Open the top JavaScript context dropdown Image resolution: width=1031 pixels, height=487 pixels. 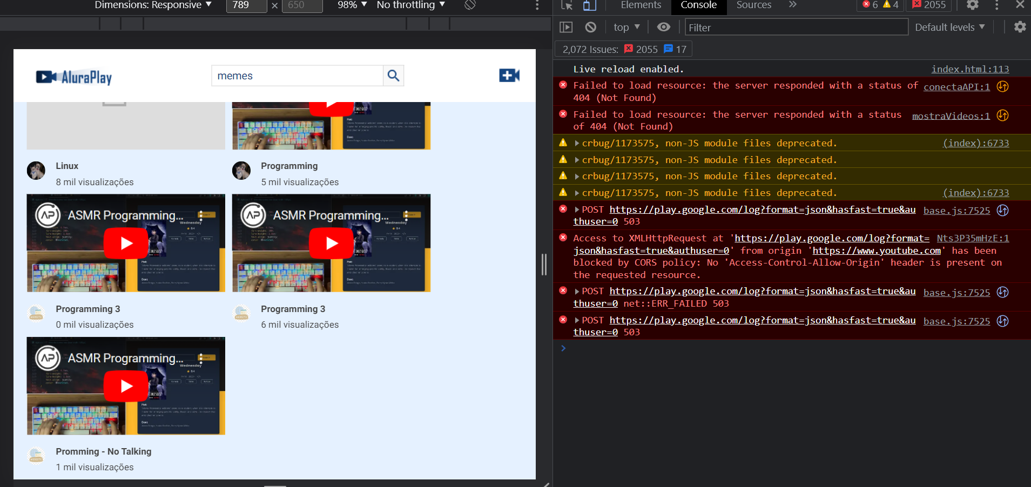click(x=626, y=27)
